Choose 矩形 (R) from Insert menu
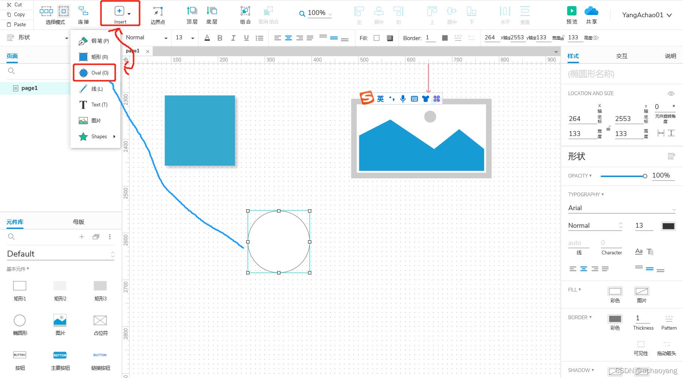Image resolution: width=683 pixels, height=378 pixels. point(95,57)
